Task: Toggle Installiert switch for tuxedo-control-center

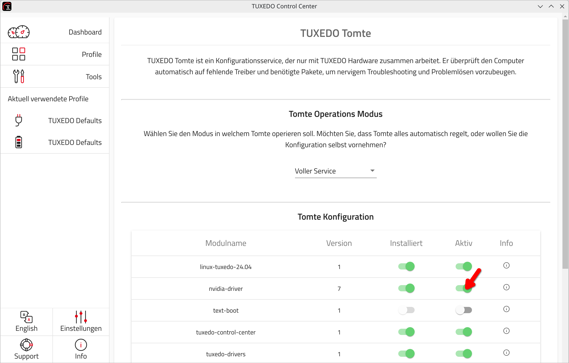Action: pyautogui.click(x=406, y=332)
